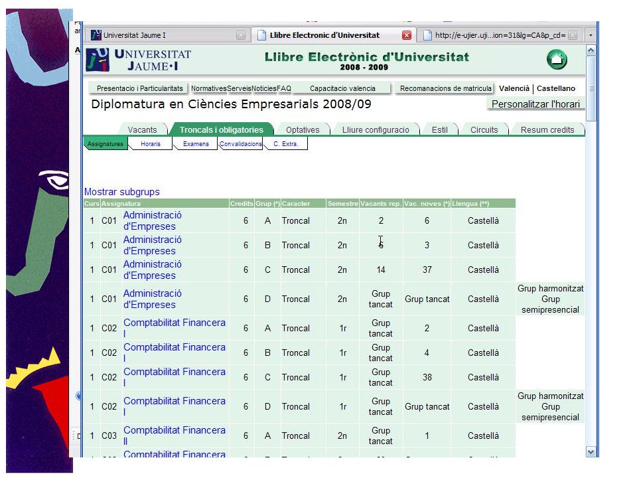This screenshot has width=637, height=478.
Task: Open Comptabilitat Financera I group A link
Action: coord(175,327)
